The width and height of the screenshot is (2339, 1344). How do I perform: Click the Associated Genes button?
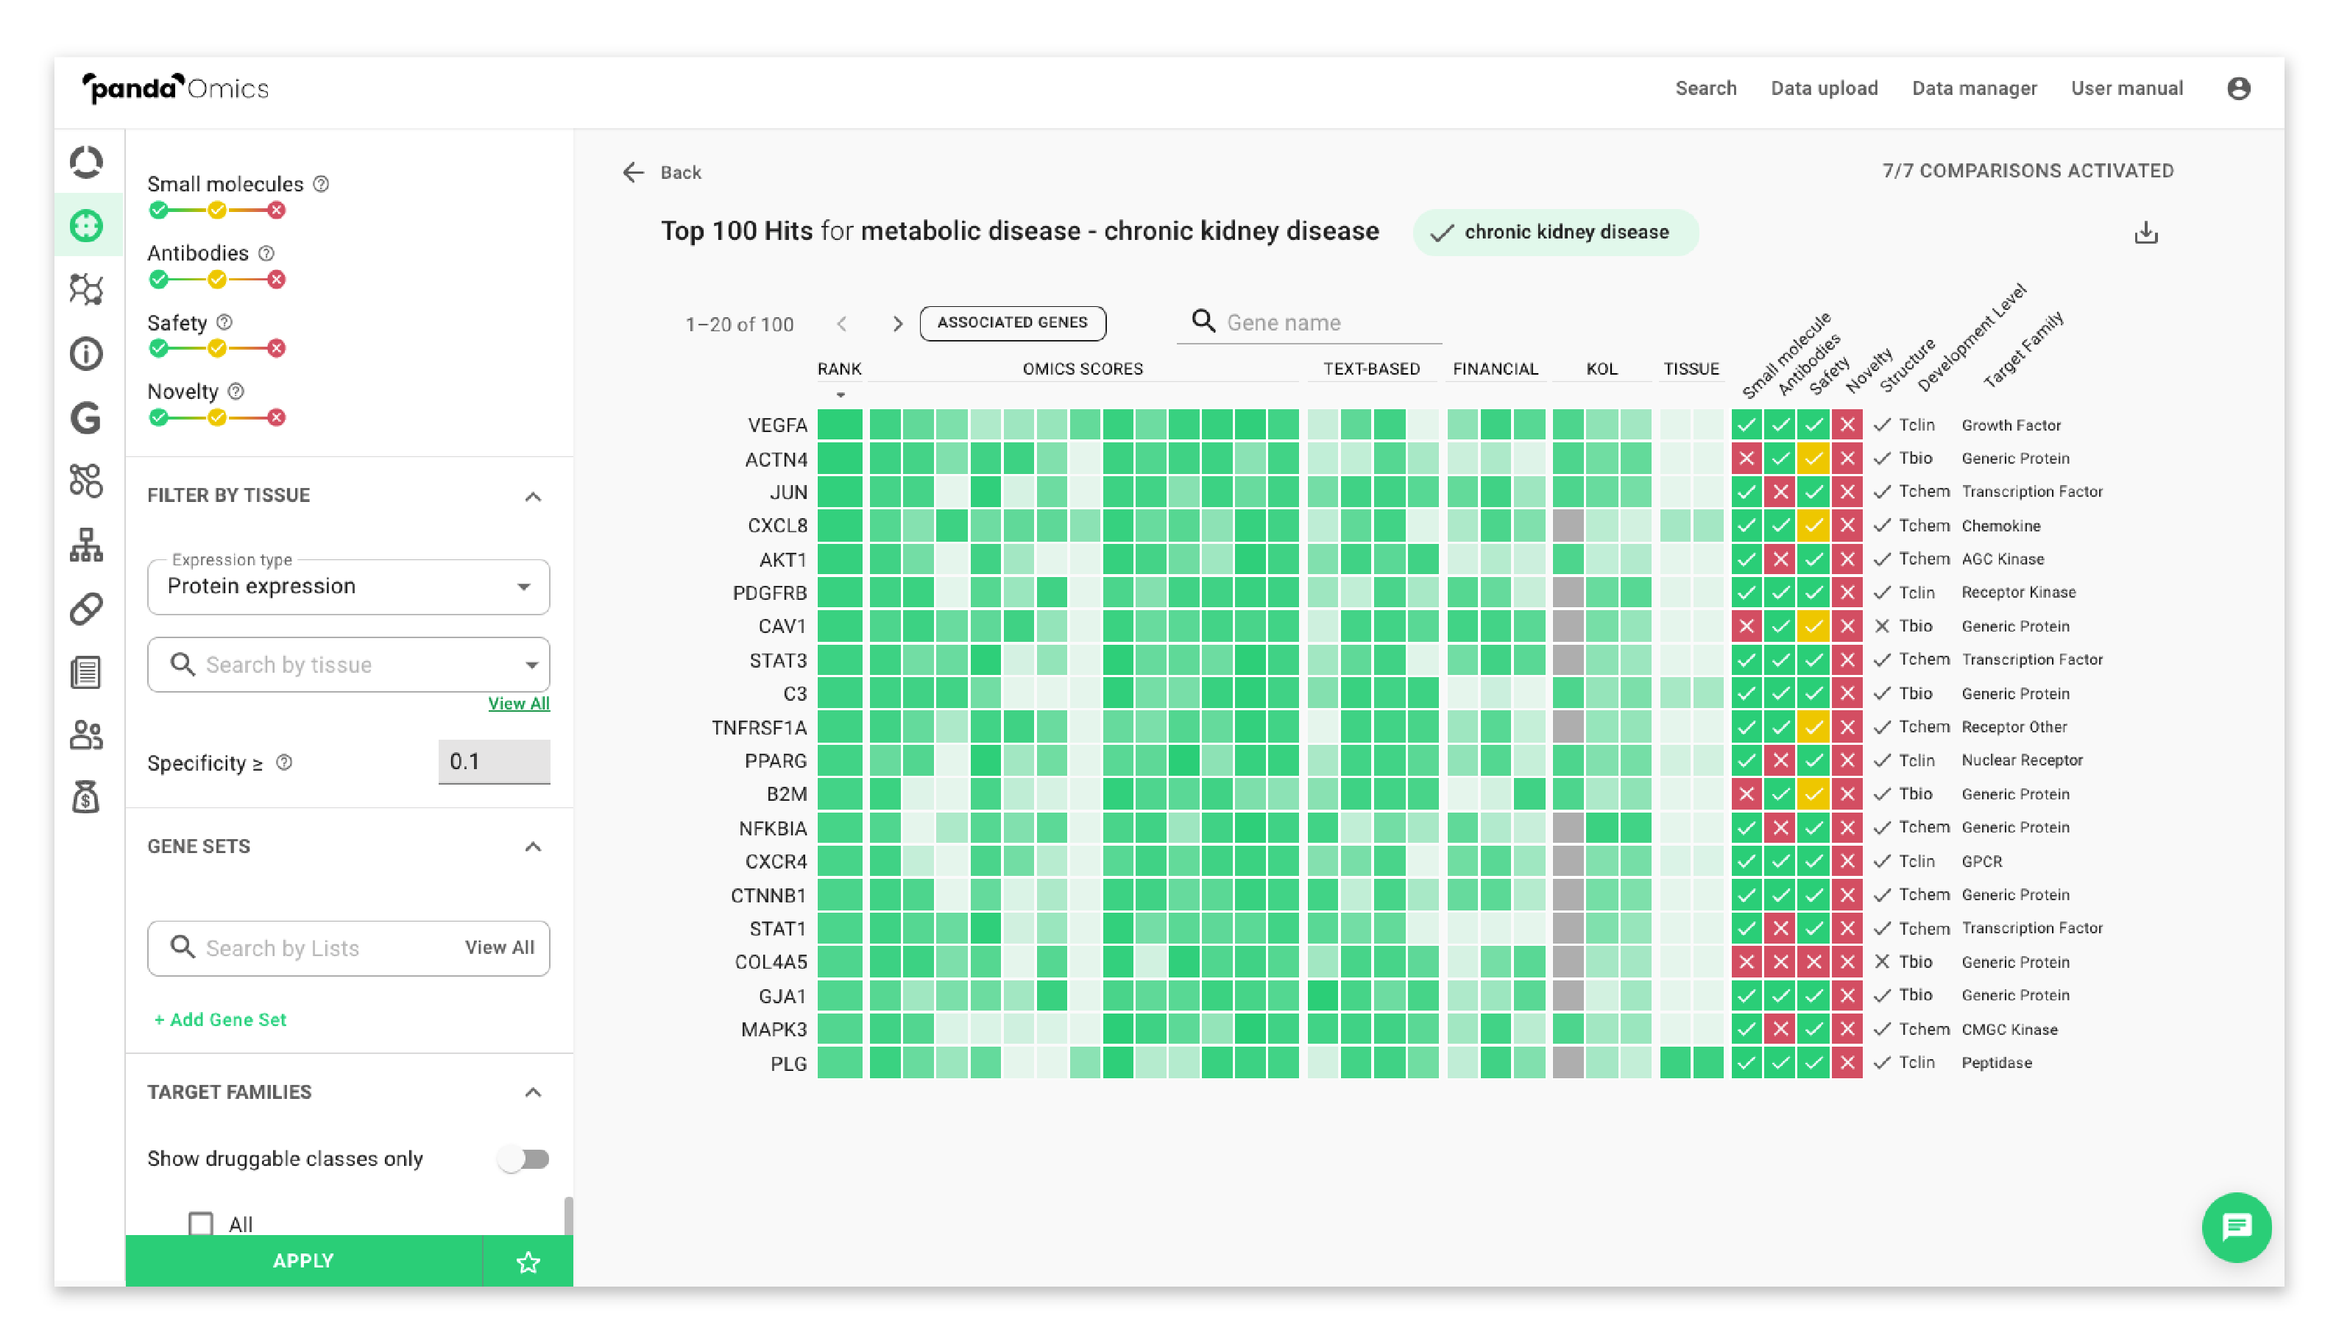(1012, 323)
